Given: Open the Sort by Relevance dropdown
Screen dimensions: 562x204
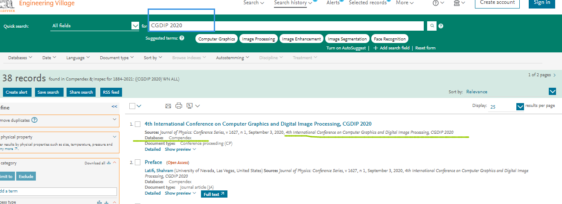Looking at the screenshot, I should [x=552, y=92].
